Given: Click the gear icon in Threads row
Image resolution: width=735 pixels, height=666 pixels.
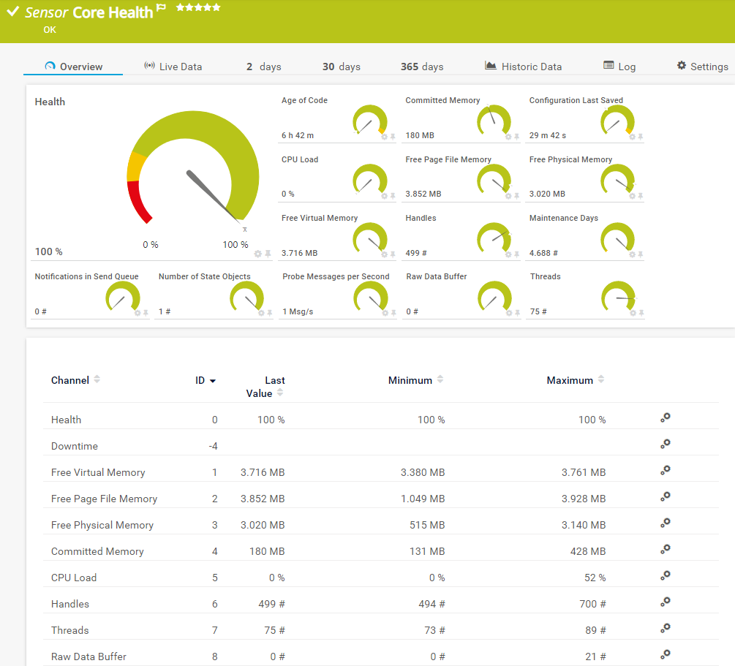Looking at the screenshot, I should click(x=665, y=629).
